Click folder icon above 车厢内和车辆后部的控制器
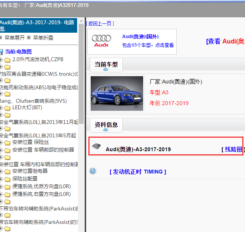245x232 pixels. pyautogui.click(x=7, y=157)
